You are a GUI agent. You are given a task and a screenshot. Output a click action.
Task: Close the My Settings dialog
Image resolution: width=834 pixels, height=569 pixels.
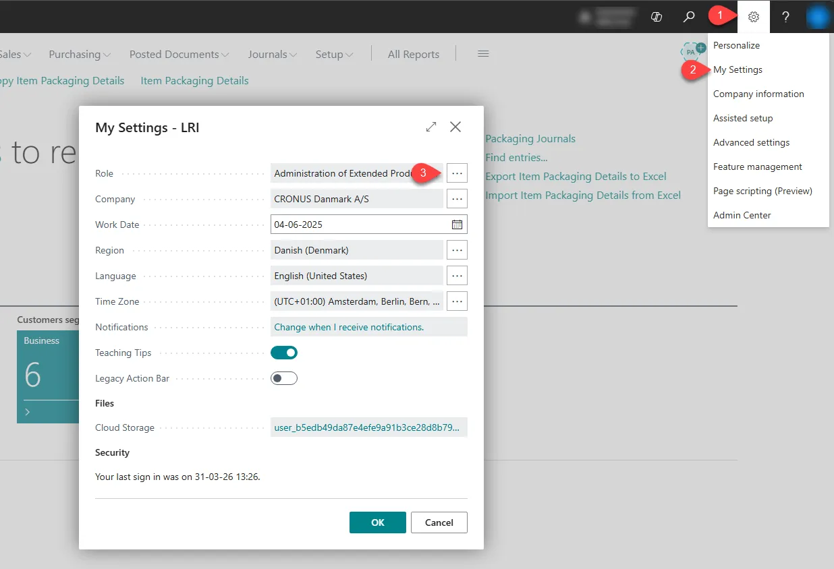455,127
